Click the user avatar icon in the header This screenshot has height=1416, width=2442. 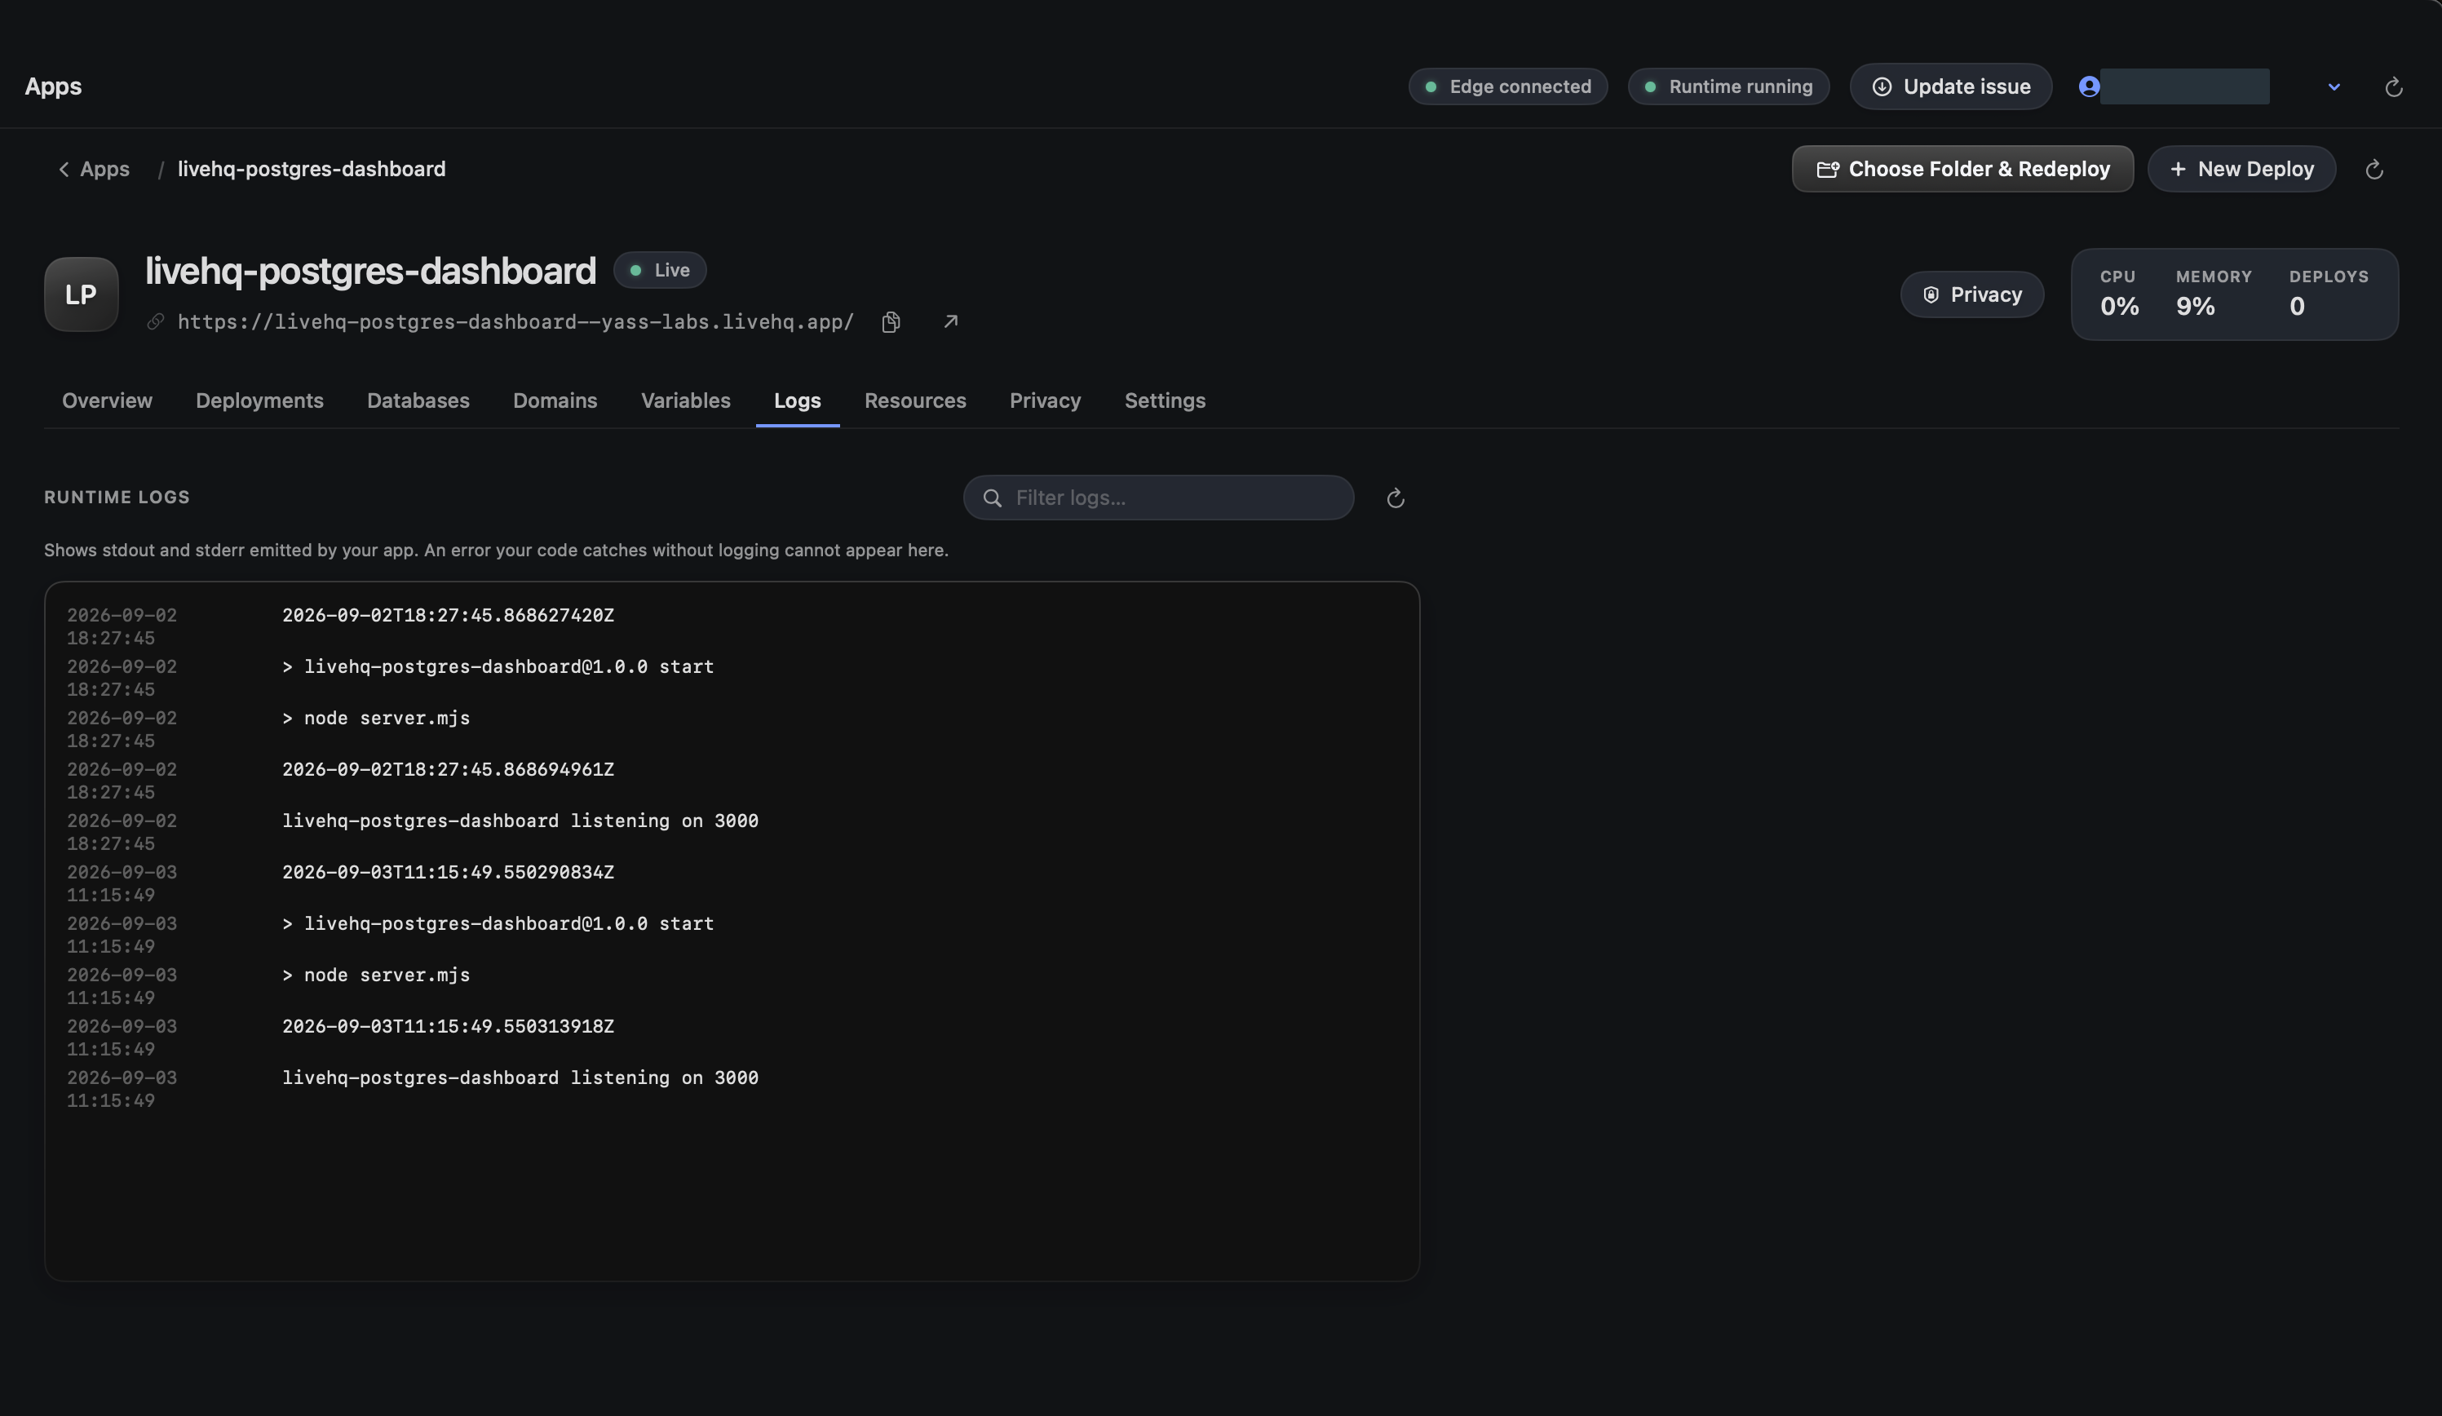2088,86
